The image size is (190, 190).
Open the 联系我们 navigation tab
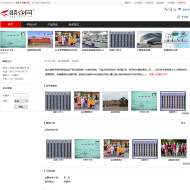[x=74, y=24]
